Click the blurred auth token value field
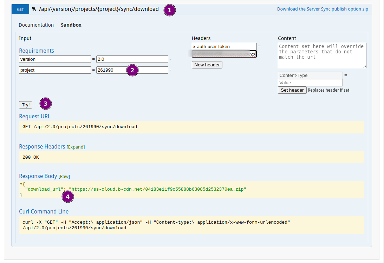 [x=224, y=54]
